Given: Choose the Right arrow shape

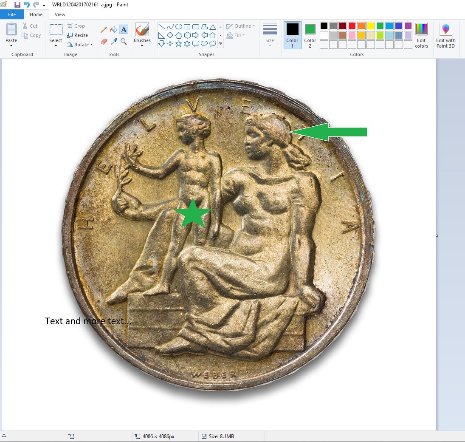Looking at the screenshot, I should click(x=195, y=35).
